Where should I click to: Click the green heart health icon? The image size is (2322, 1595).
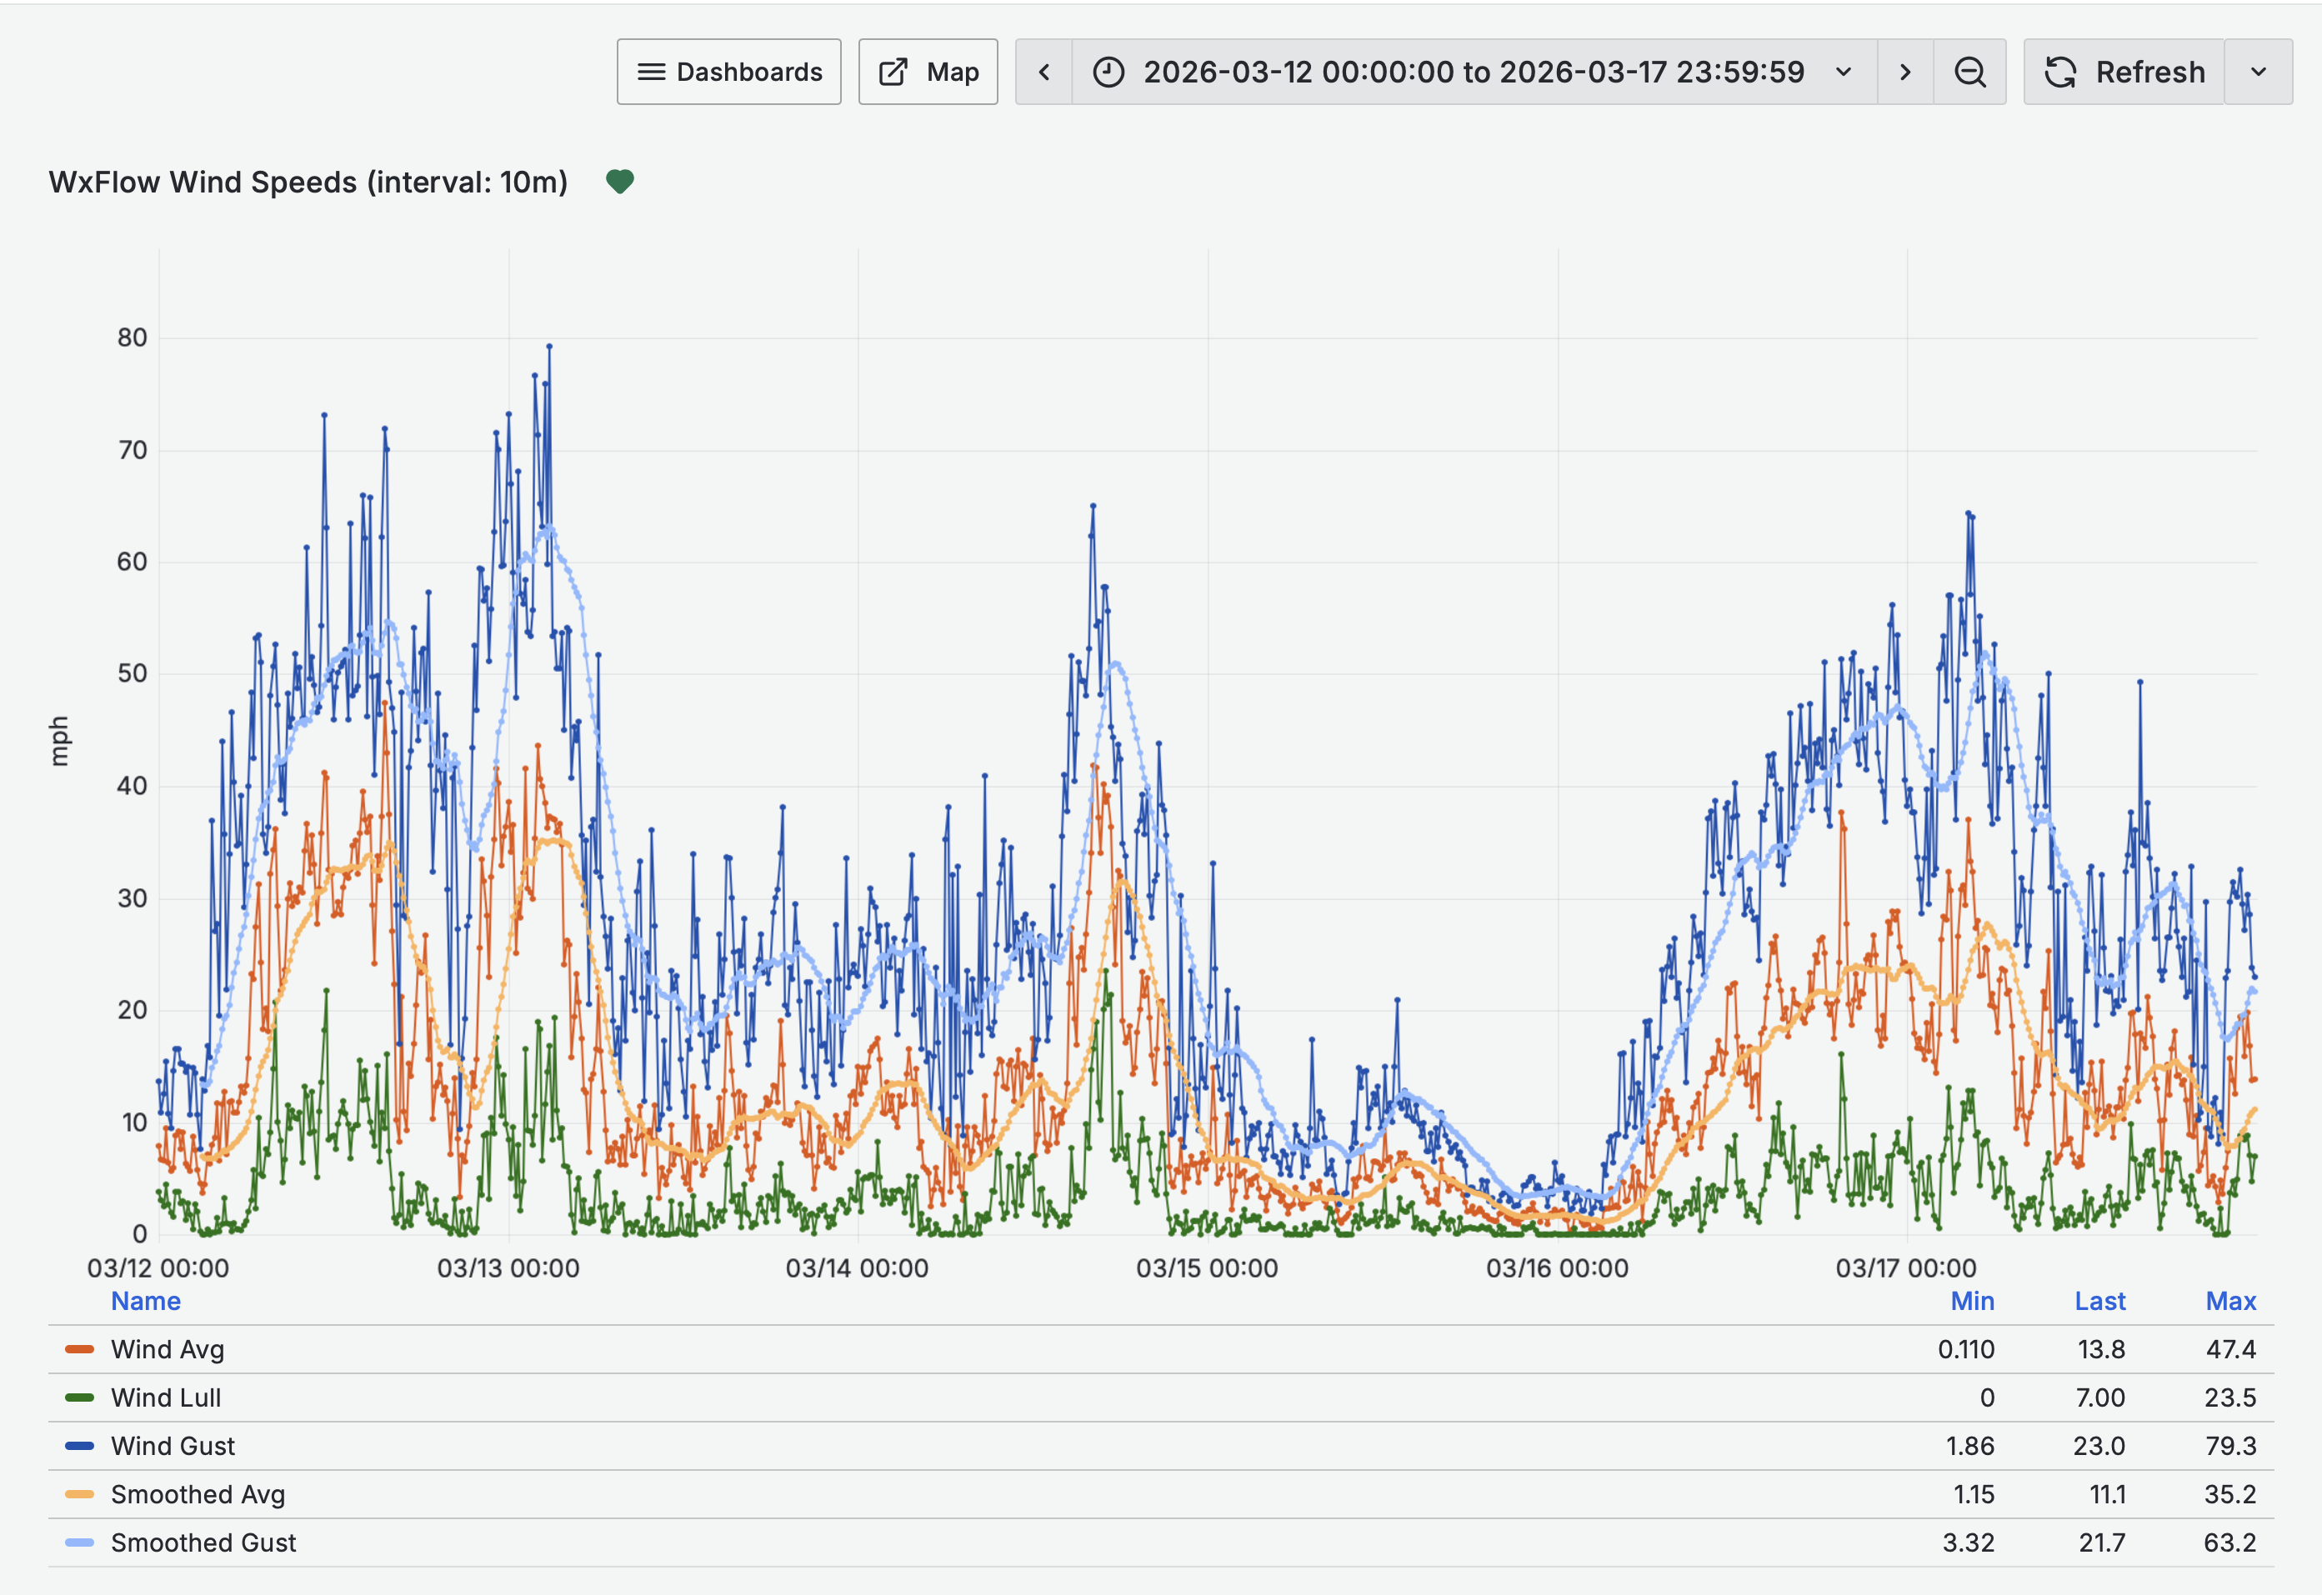620,181
